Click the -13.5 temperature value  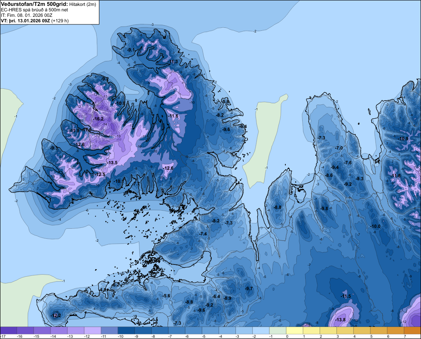tap(112, 163)
